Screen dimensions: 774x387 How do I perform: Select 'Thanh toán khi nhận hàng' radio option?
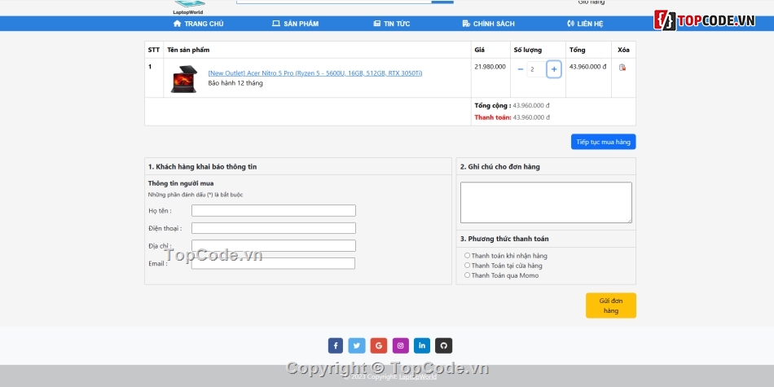(467, 256)
